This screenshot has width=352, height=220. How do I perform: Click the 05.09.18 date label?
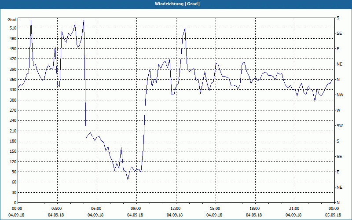point(333,215)
